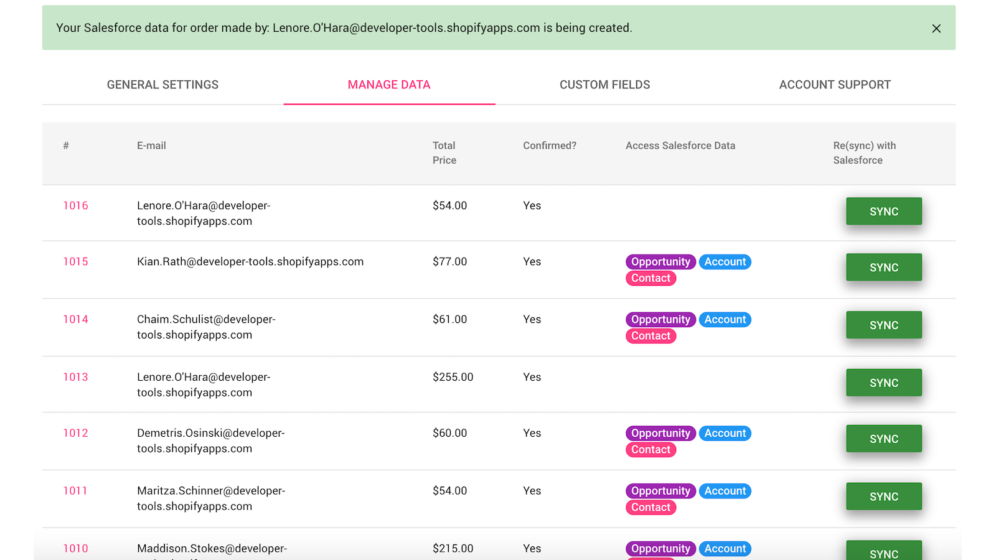Screen dimensions: 996x560
Task: Sync order 1016 with Salesforce
Action: point(883,211)
